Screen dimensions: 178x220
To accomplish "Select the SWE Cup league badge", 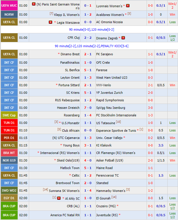I will tap(9, 115).
